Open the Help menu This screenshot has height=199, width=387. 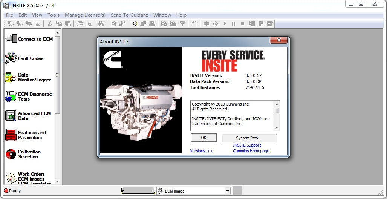[x=181, y=15]
